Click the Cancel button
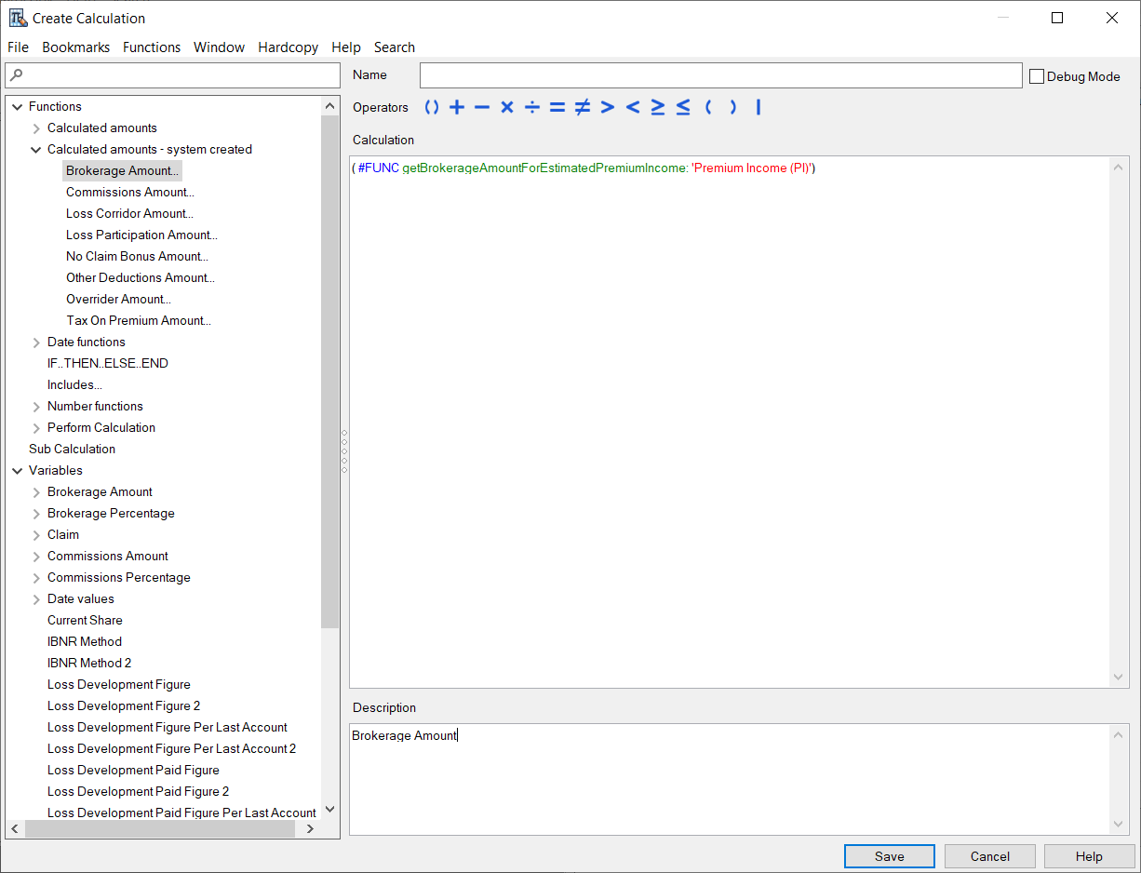The height and width of the screenshot is (873, 1141). tap(989, 856)
